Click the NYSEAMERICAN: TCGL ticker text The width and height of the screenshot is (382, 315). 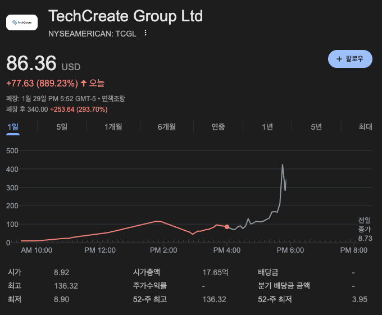[92, 34]
